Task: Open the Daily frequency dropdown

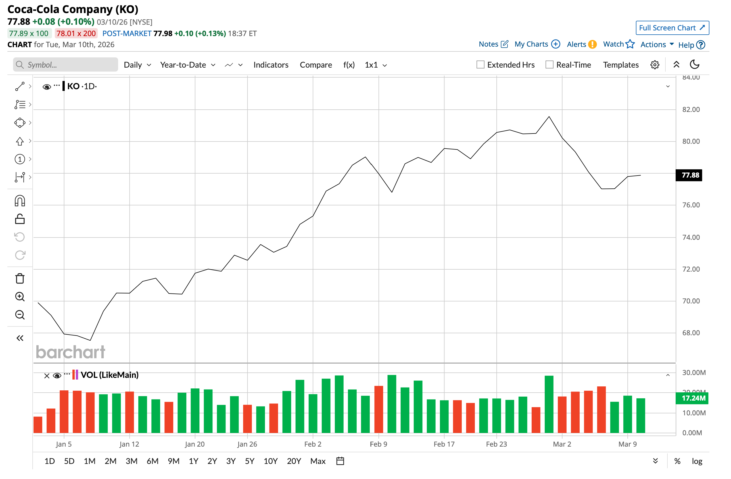Action: (137, 65)
